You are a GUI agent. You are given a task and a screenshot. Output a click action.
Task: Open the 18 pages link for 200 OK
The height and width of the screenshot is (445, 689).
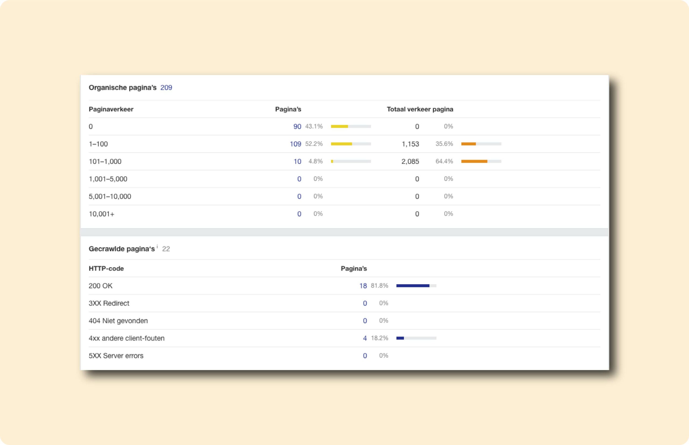363,286
